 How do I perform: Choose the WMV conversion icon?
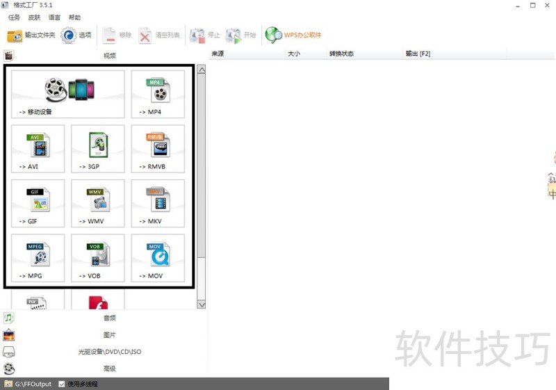coord(98,203)
